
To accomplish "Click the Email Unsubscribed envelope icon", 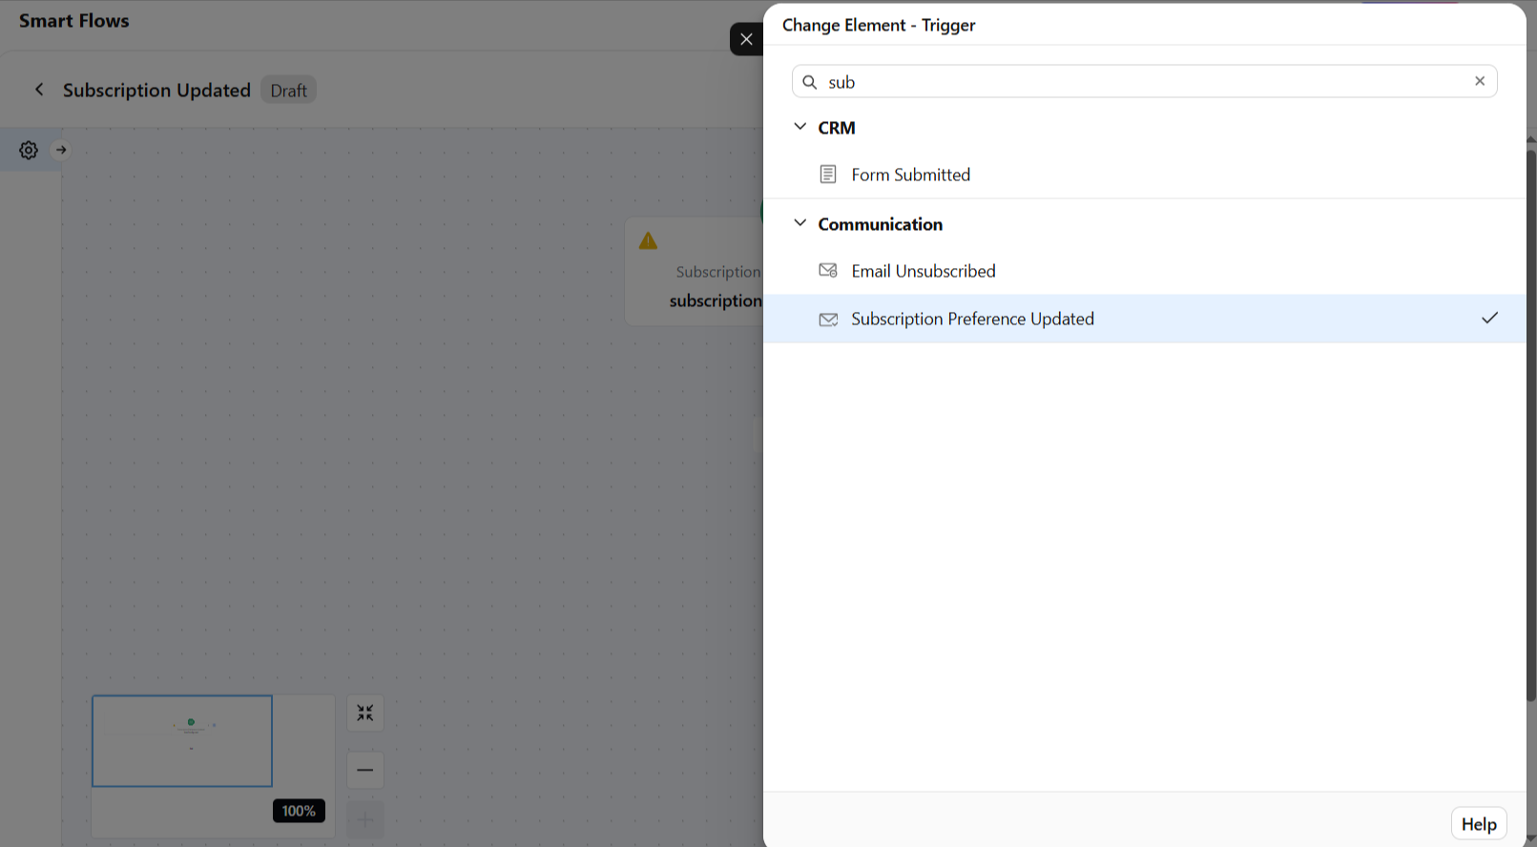I will click(x=828, y=271).
